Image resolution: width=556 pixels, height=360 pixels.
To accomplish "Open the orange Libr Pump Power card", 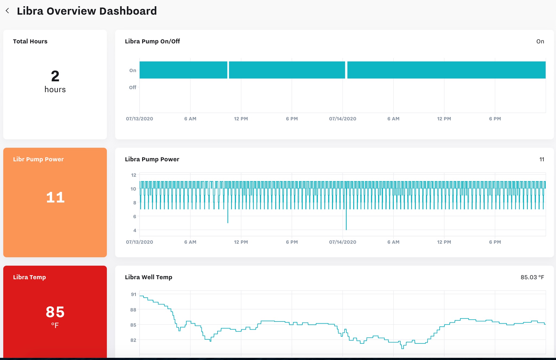I will coord(55,202).
